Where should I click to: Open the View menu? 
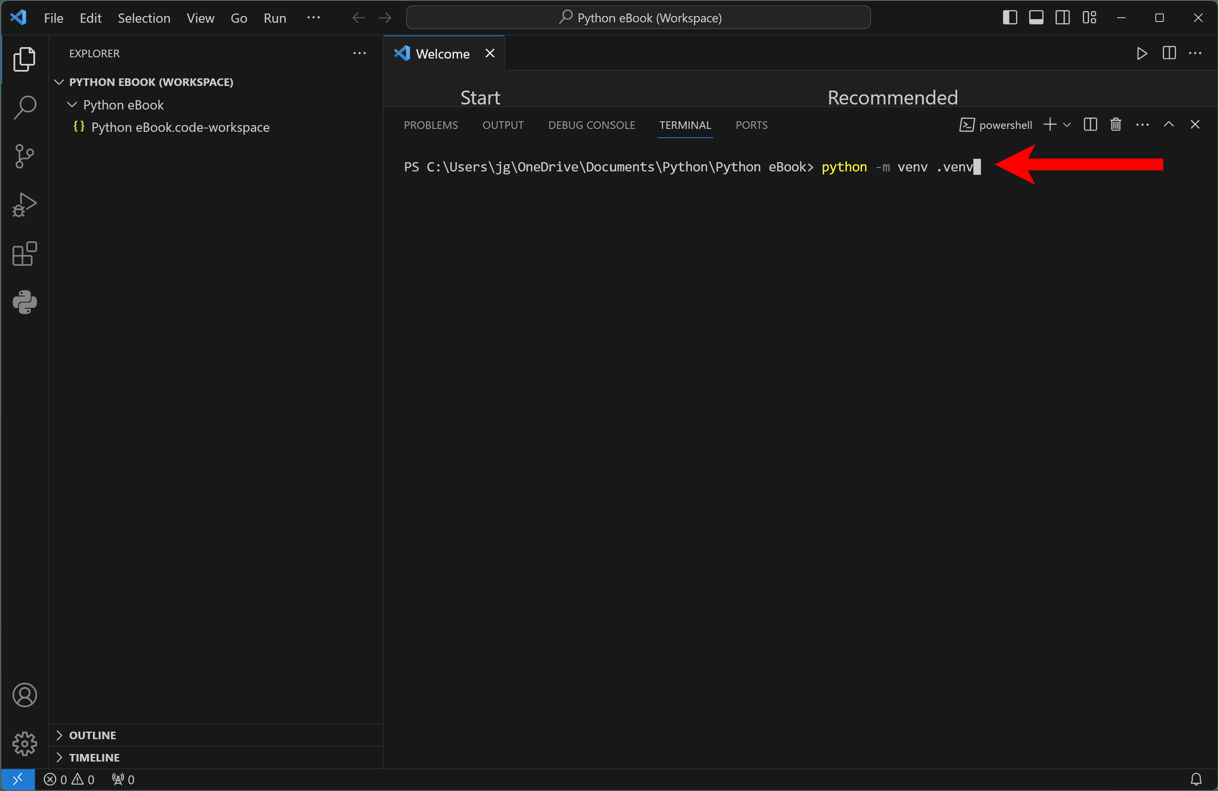(x=200, y=18)
